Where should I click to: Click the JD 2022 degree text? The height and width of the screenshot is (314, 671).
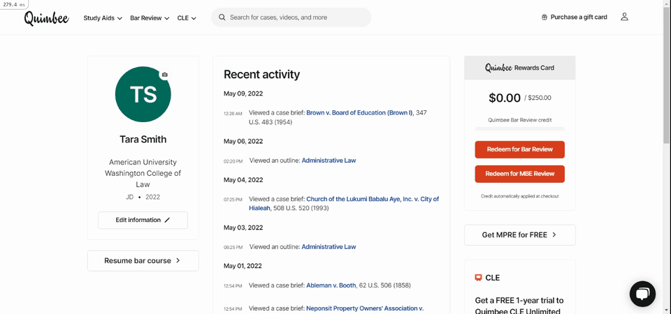[143, 197]
